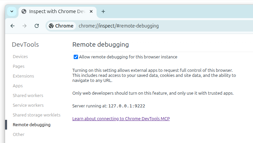
Task: Open Apps in DevTools sidebar
Action: [x=18, y=86]
